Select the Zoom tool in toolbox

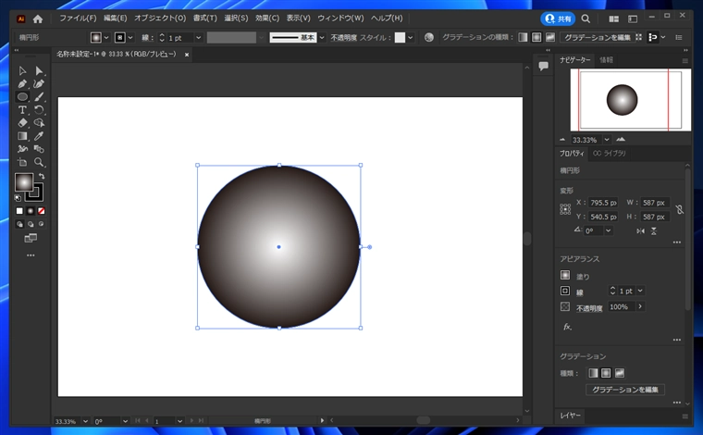[x=39, y=162]
